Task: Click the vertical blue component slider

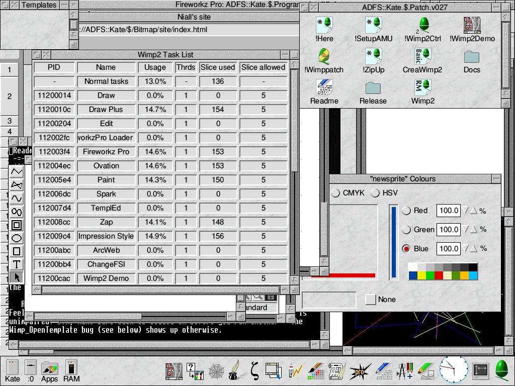Action: pyautogui.click(x=393, y=242)
